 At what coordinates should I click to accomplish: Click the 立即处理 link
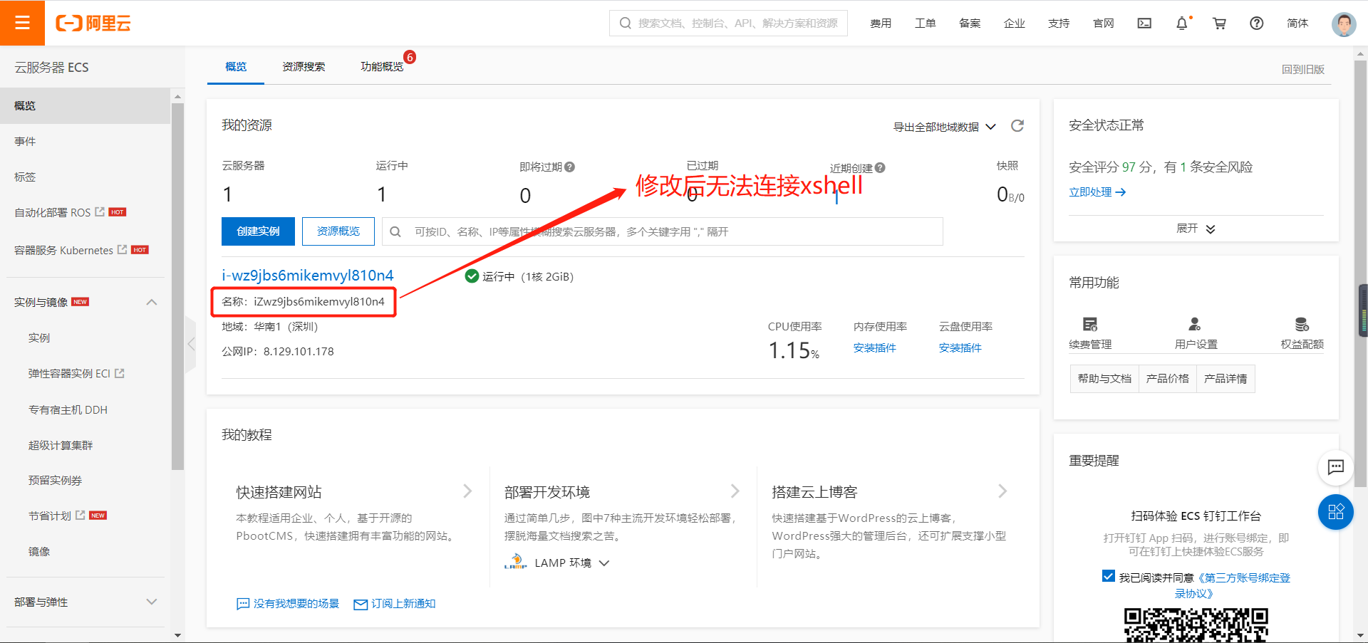1097,192
